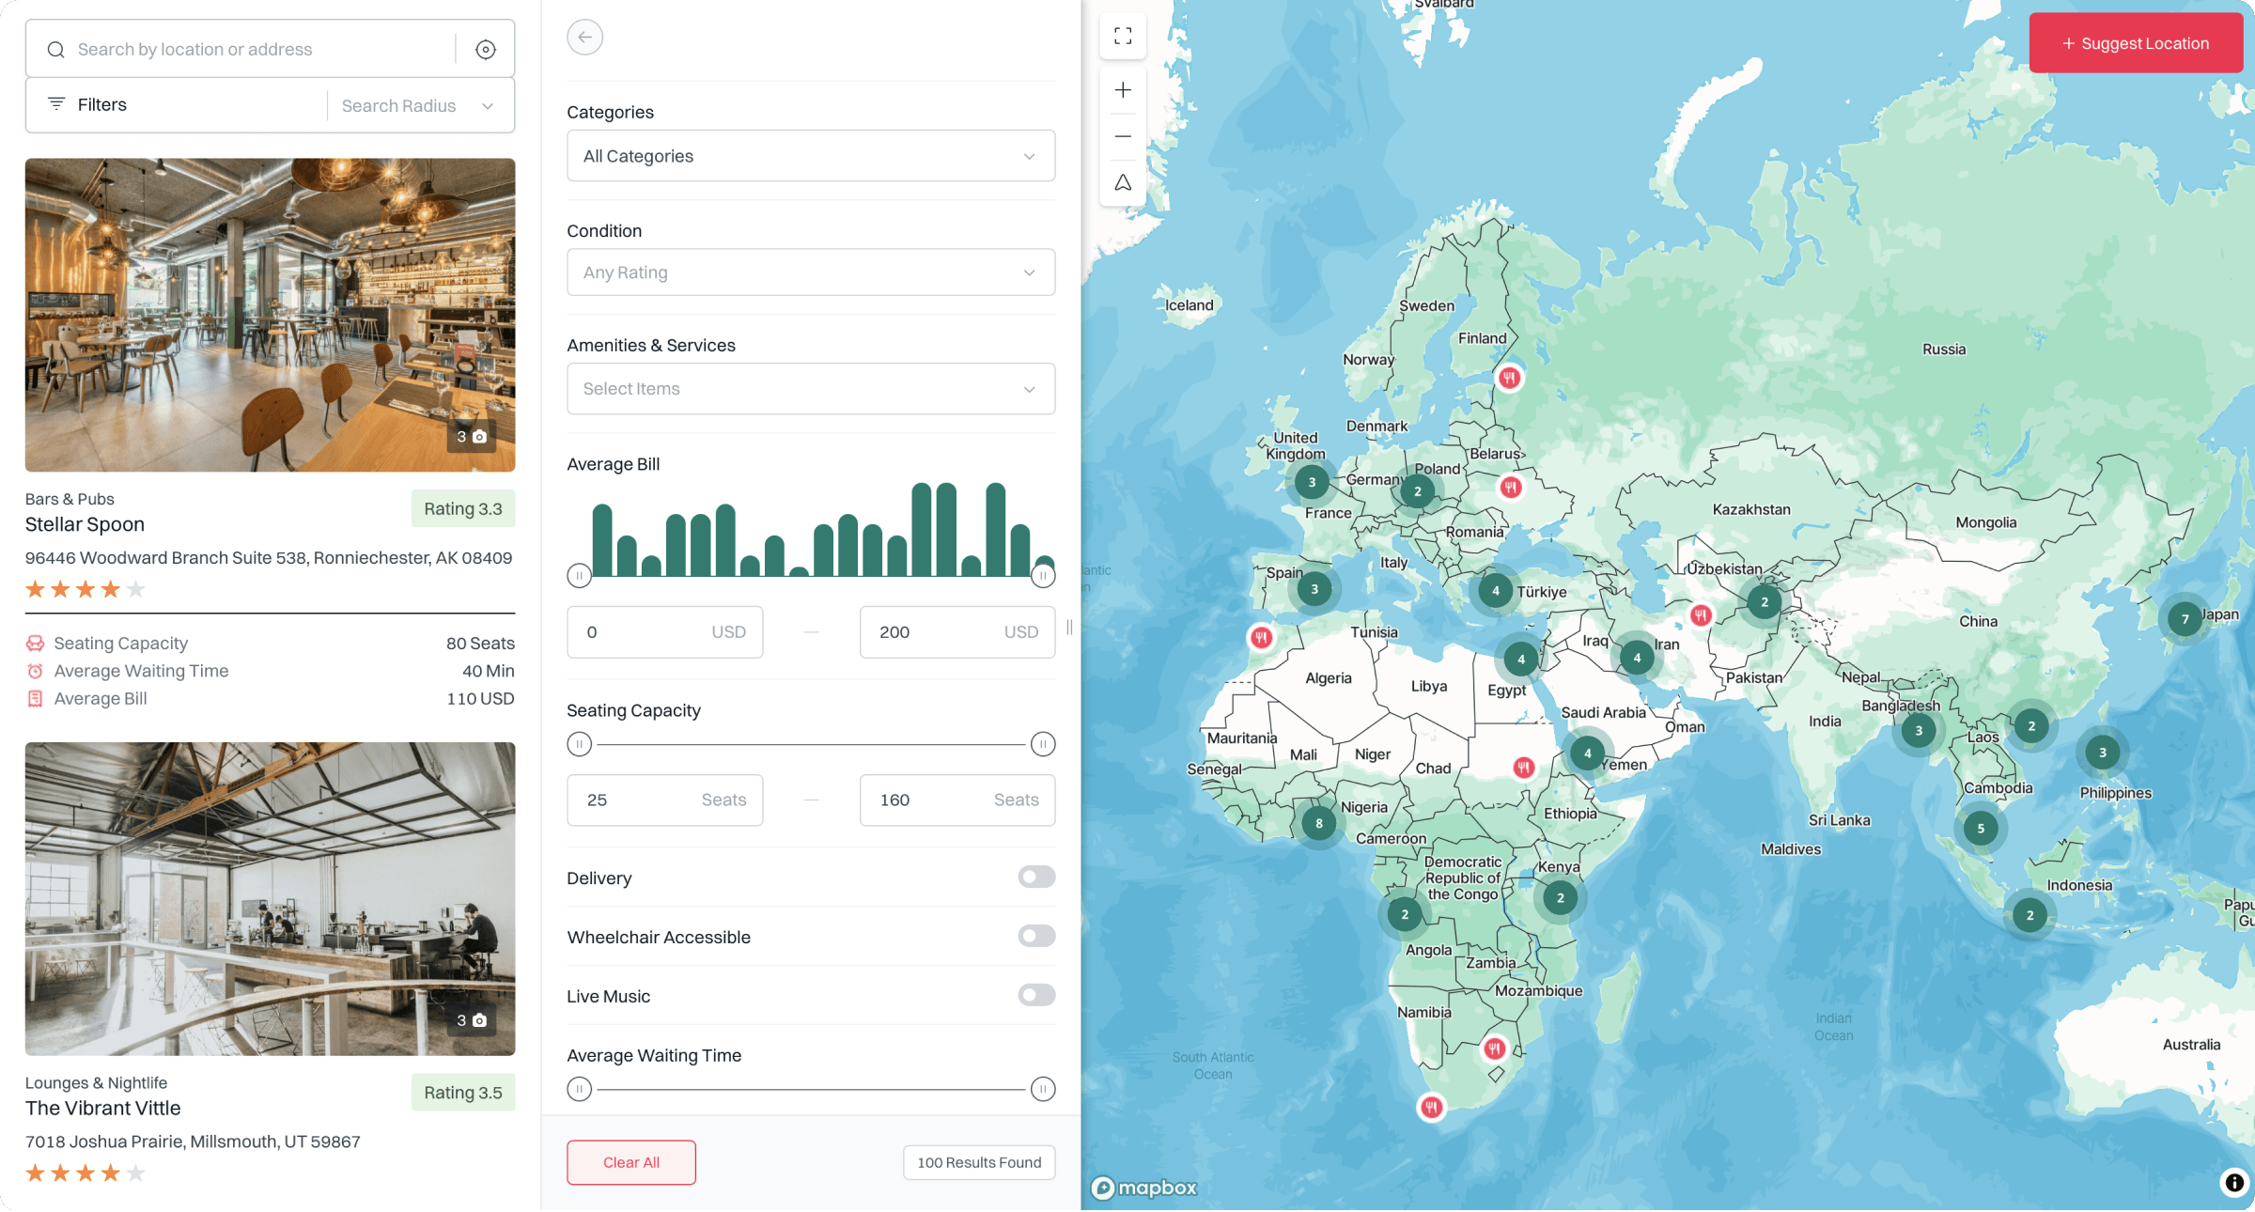This screenshot has width=2255, height=1212.
Task: Open the All Categories dropdown
Action: (x=810, y=156)
